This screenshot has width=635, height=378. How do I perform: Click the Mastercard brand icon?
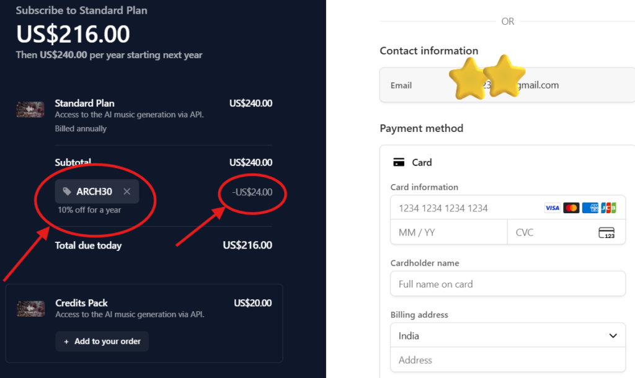click(571, 208)
